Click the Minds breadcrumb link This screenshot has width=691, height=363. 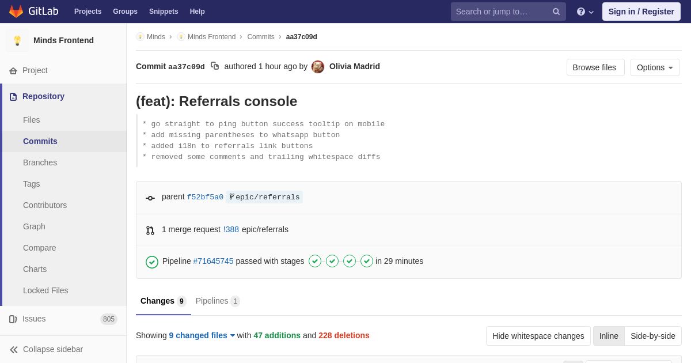[156, 37]
